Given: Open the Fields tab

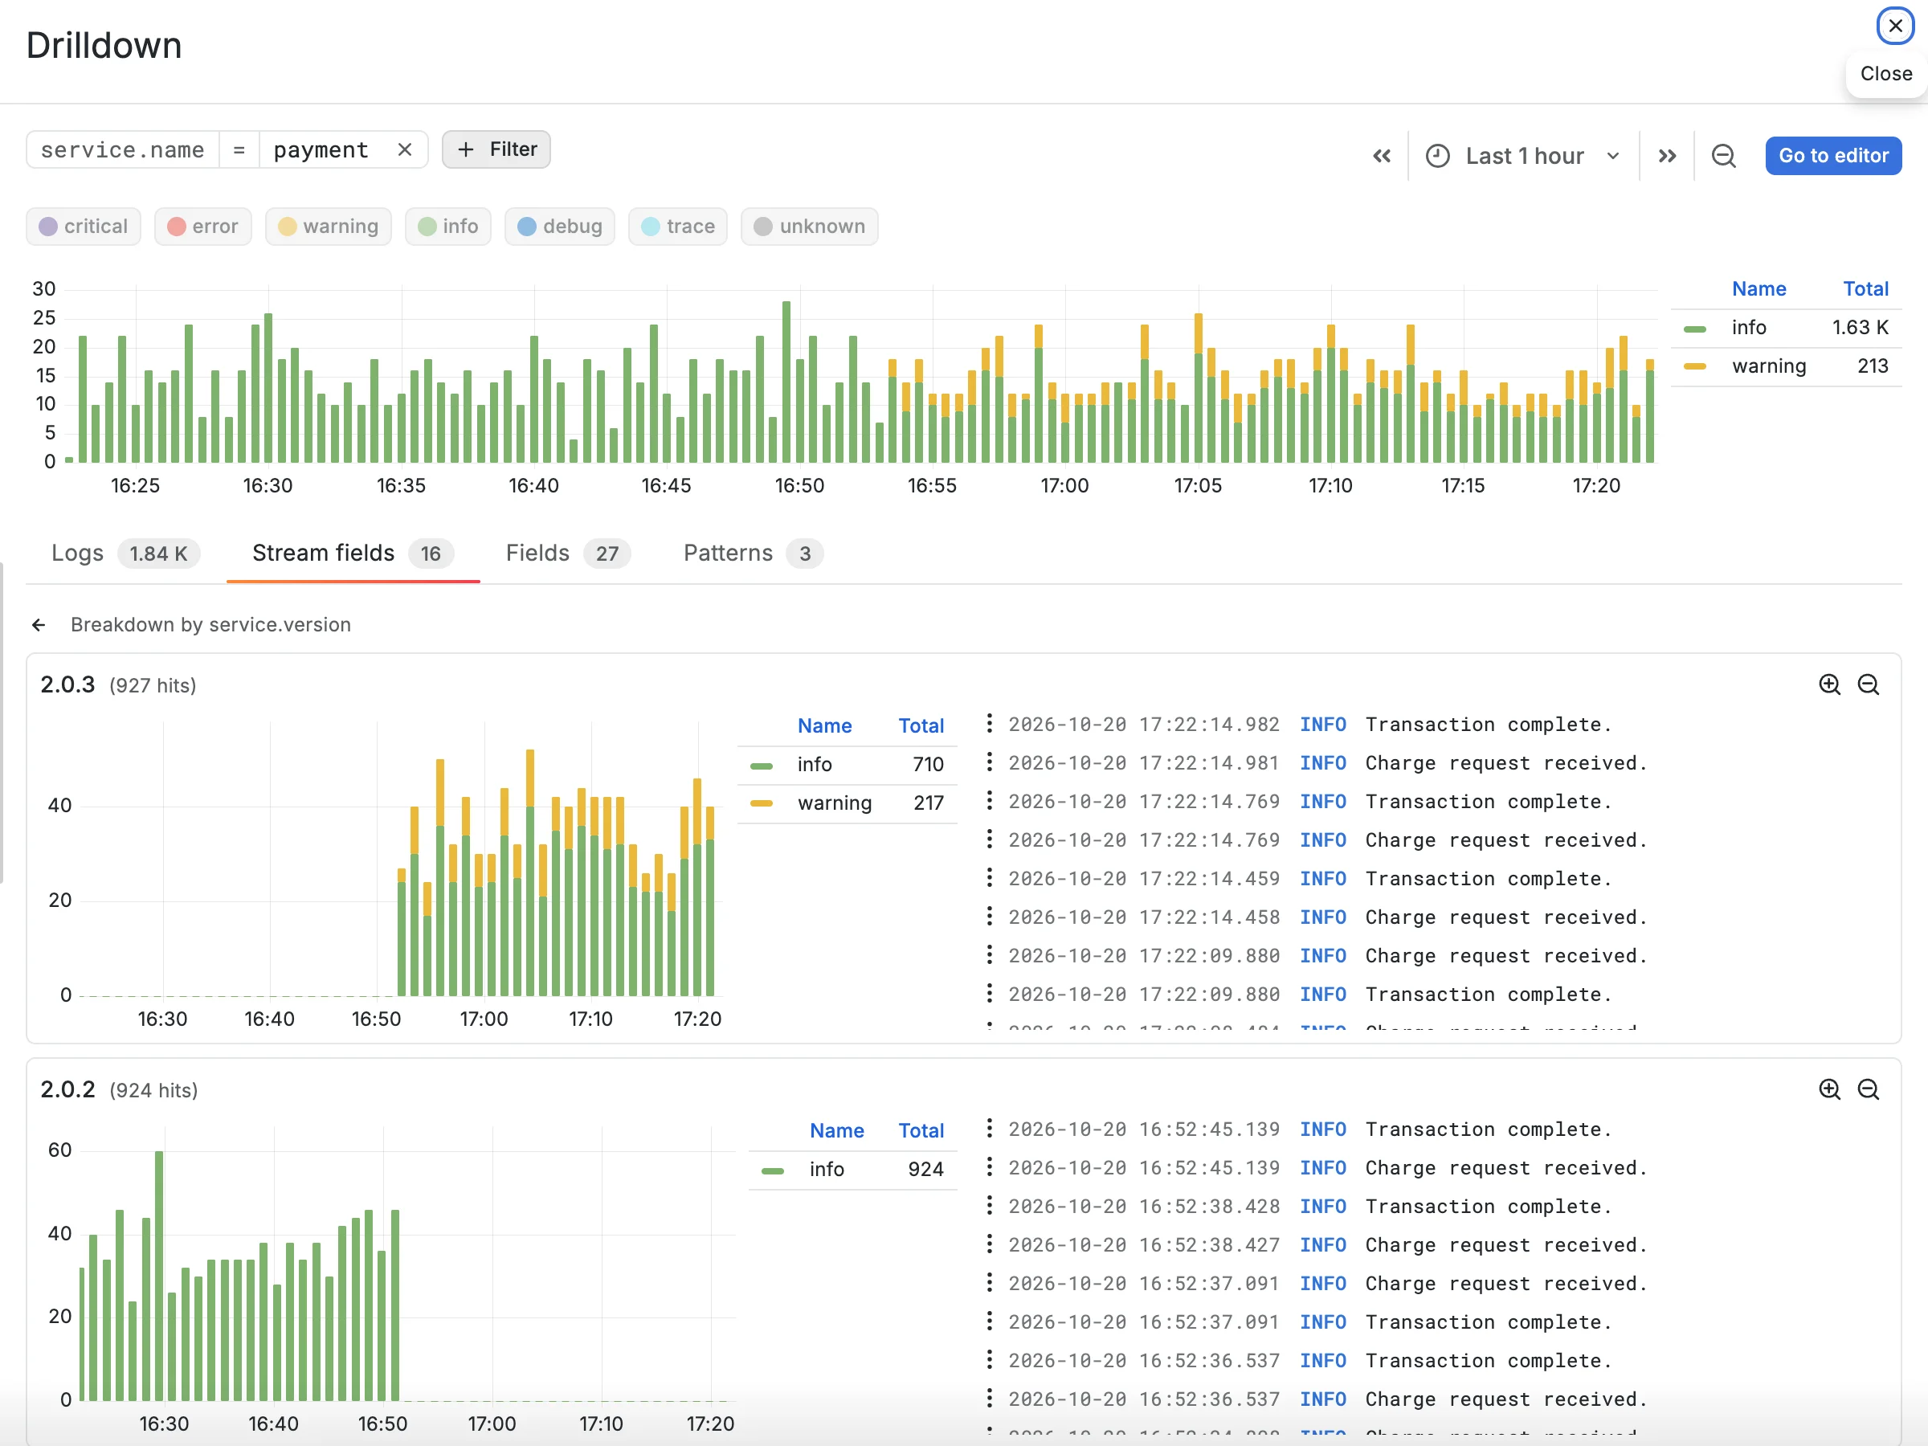Looking at the screenshot, I should click(567, 553).
